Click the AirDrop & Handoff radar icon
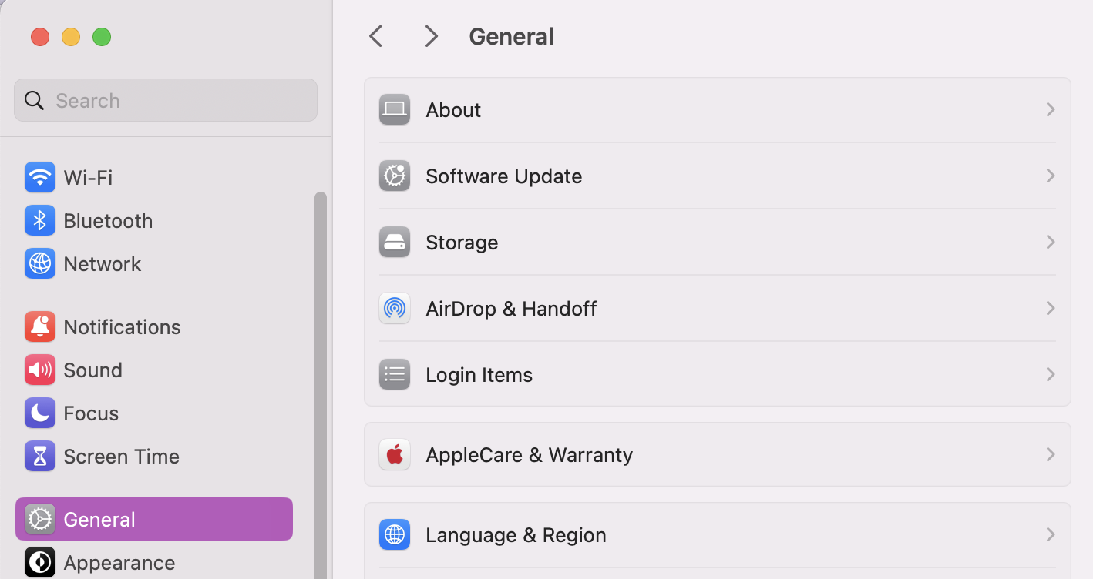1093x579 pixels. (394, 308)
